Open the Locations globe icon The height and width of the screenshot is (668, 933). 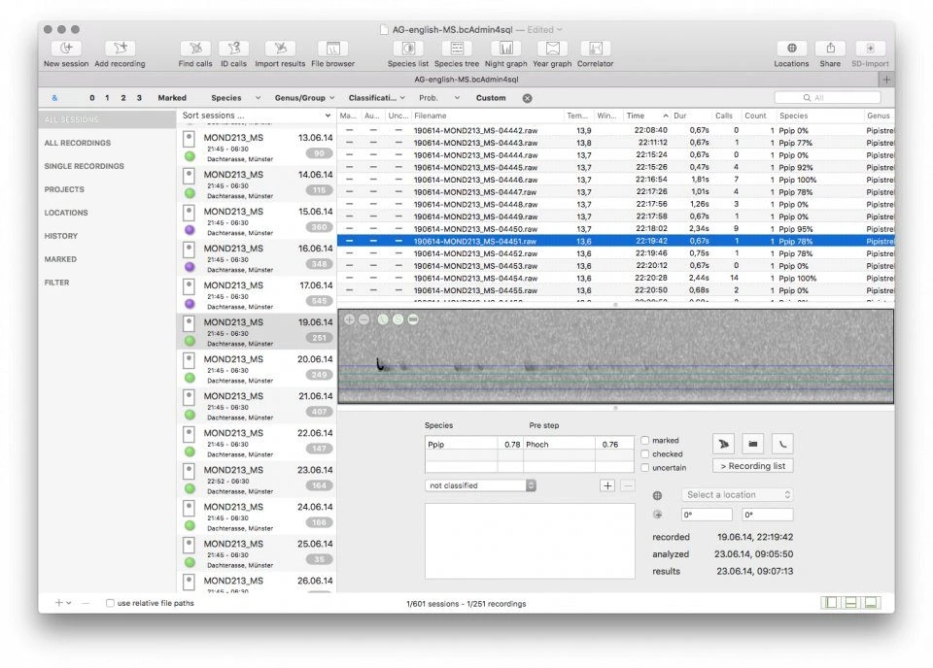pos(791,49)
